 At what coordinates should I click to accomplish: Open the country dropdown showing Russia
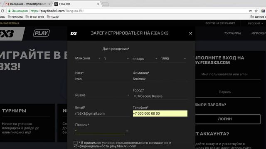(102, 95)
